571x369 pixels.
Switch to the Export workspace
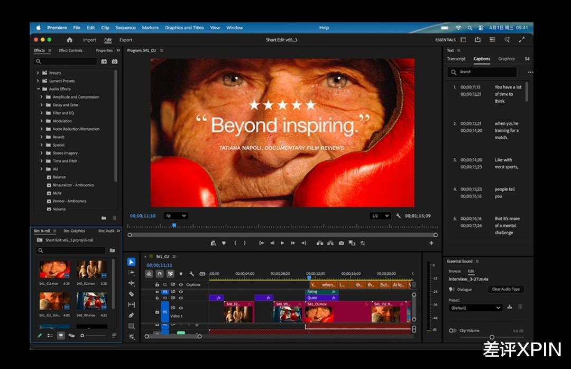[x=126, y=40]
